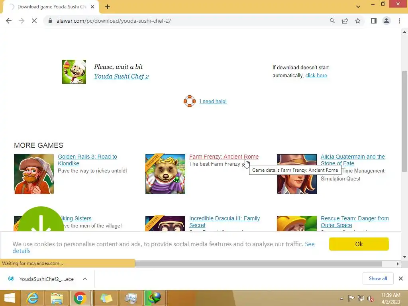
Task: Expand the YoudaSushiChef2 download options chevron
Action: coord(85,279)
